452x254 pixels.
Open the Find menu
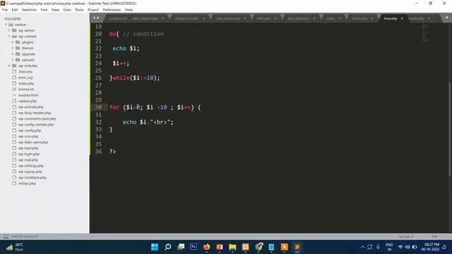click(44, 10)
